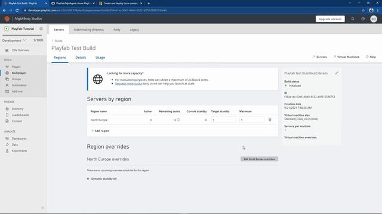Click the Data search sidebar icon
The height and width of the screenshot is (214, 382).
coord(7,144)
